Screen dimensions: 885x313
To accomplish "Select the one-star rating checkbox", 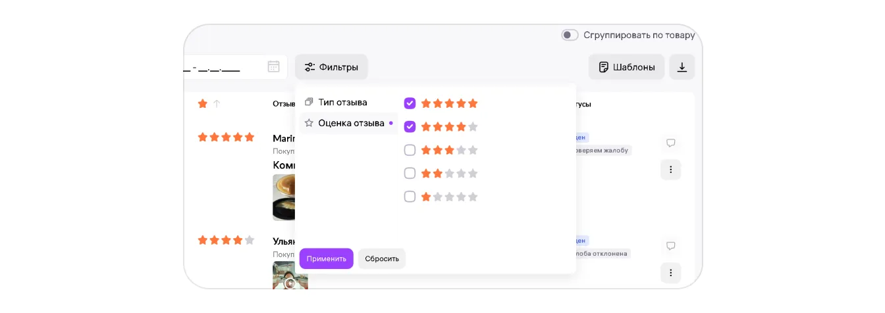I will tap(410, 197).
